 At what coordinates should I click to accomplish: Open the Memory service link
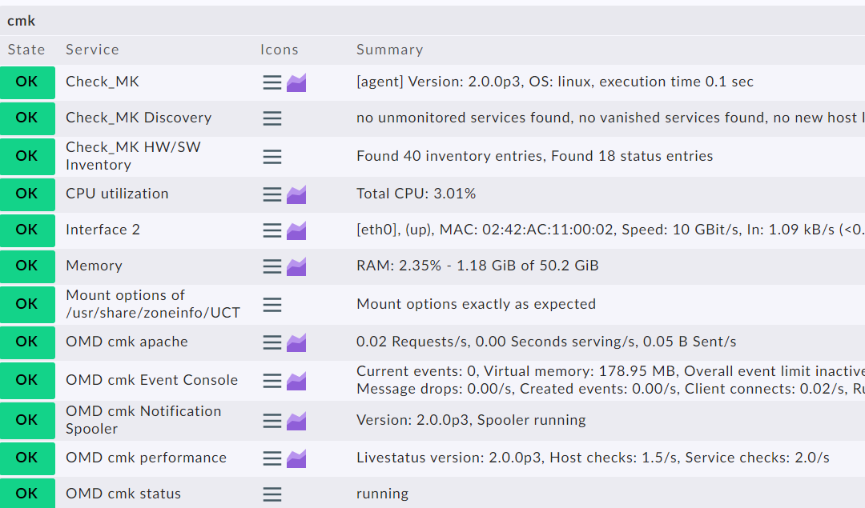[94, 266]
